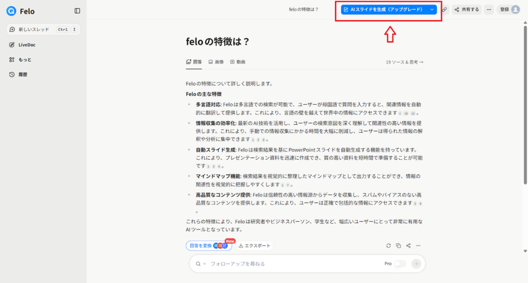The height and width of the screenshot is (283, 528).
Task: Click the 回答を変換 button
Action: point(209,246)
